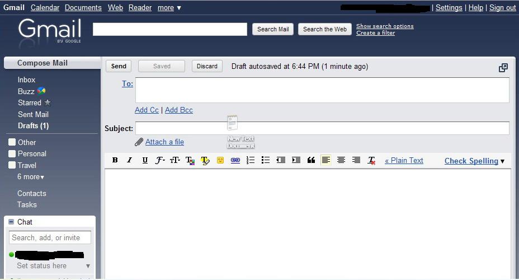Open the Check Spelling language dropdown

coord(502,161)
